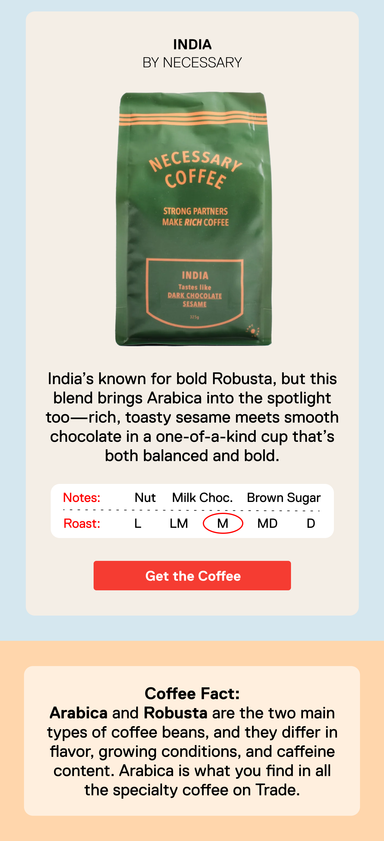Viewport: 384px width, 841px height.
Task: Click the bold Robusta word in fact
Action: click(x=176, y=713)
